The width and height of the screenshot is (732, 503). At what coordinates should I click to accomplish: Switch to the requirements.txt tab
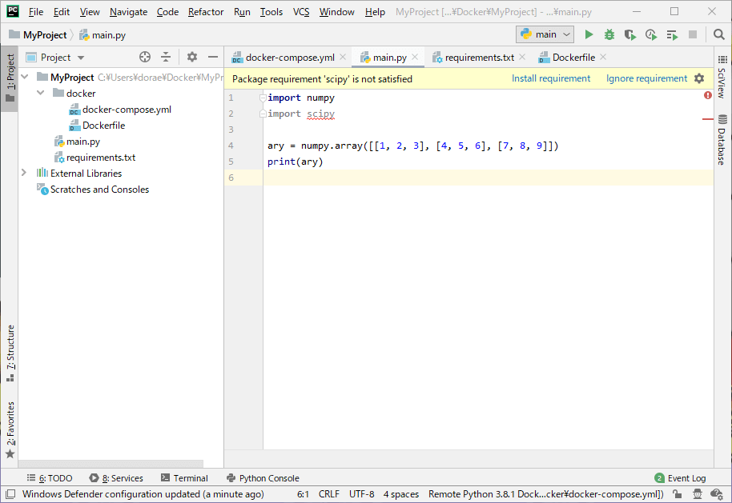pos(479,57)
